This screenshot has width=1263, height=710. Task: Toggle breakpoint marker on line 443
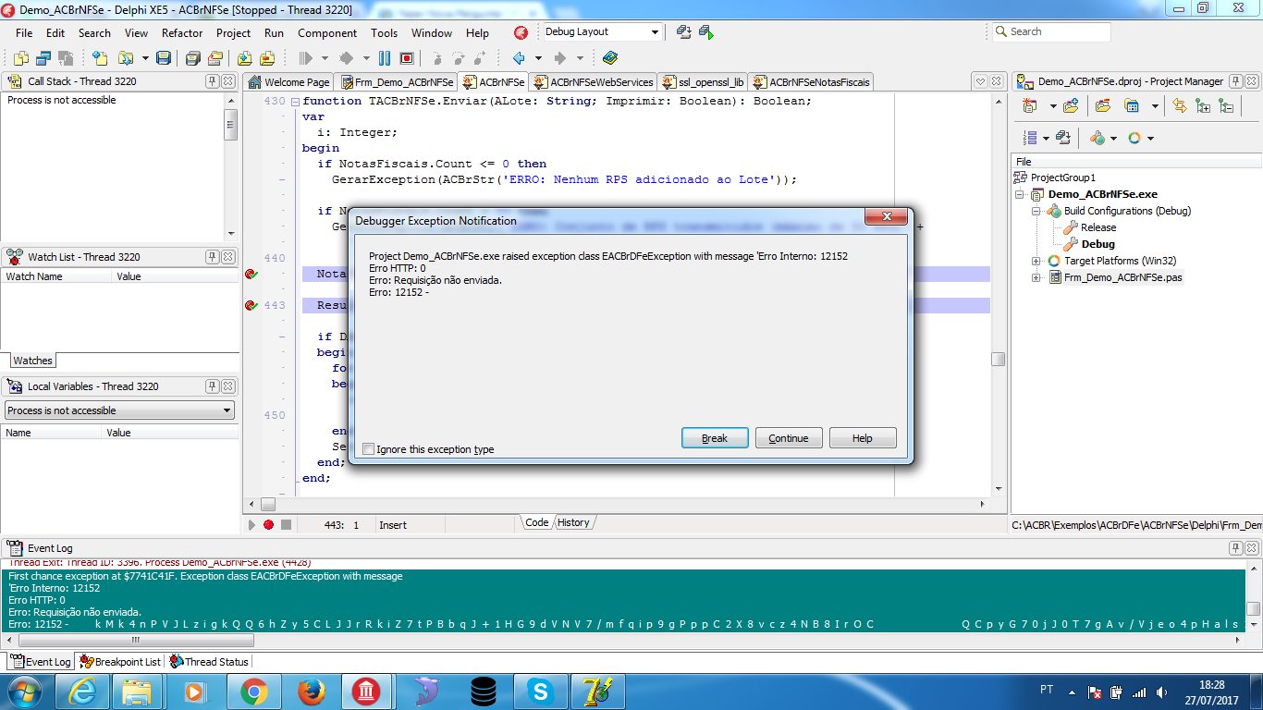[x=251, y=306]
